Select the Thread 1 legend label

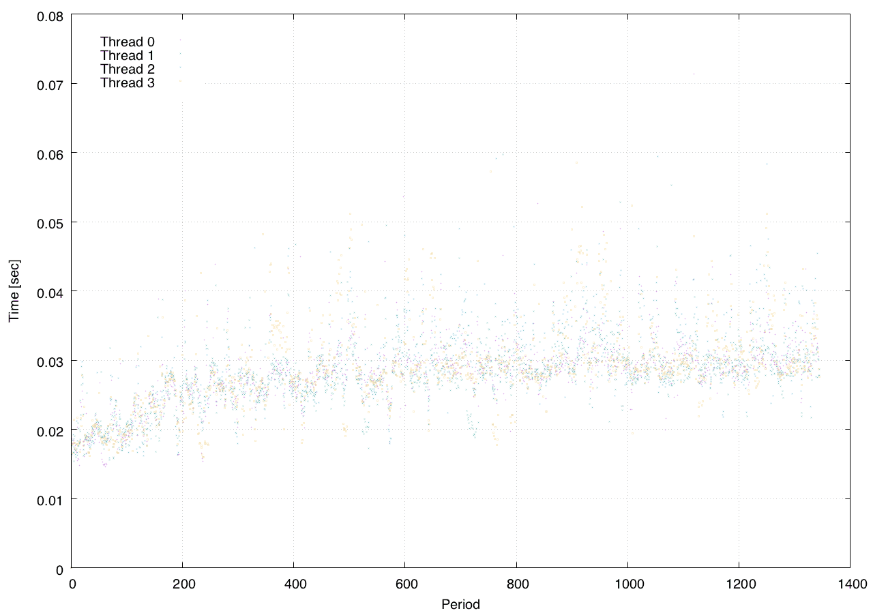coord(127,55)
